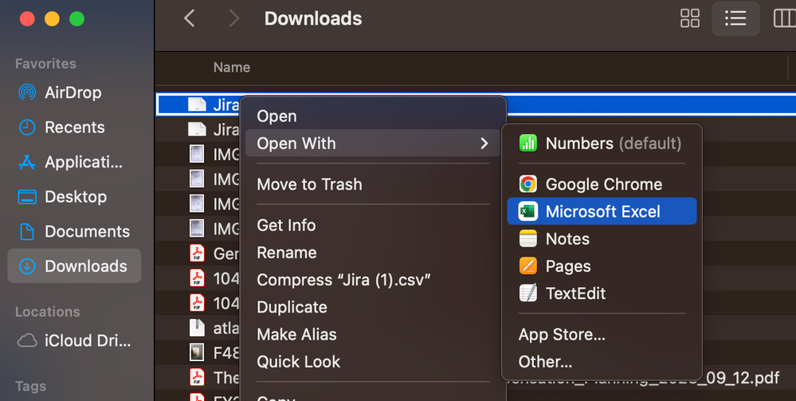This screenshot has height=401, width=796.
Task: Switch to column view
Action: [x=784, y=19]
